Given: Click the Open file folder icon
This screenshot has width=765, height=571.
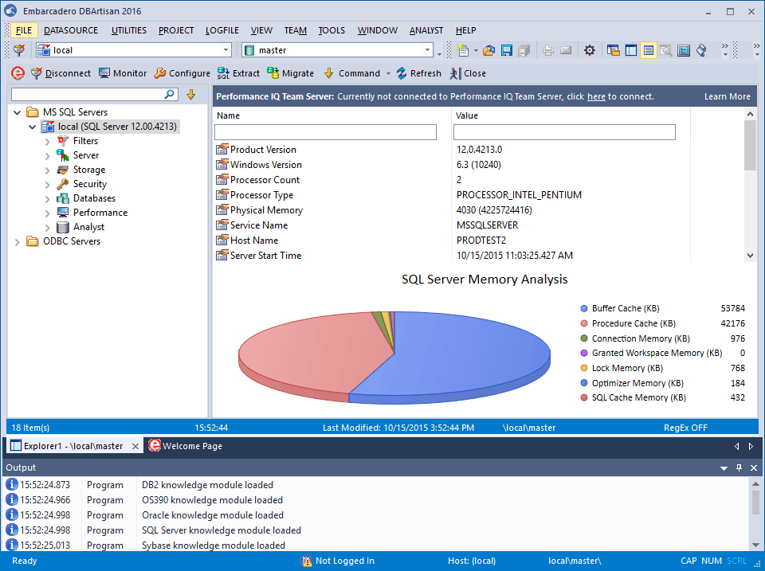Looking at the screenshot, I should pyautogui.click(x=488, y=50).
